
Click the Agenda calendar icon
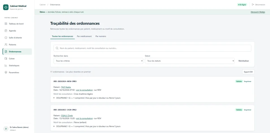6,31
